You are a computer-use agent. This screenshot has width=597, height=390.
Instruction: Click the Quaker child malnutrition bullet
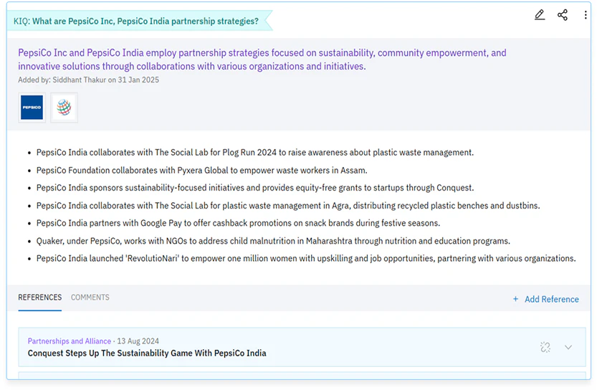(273, 241)
